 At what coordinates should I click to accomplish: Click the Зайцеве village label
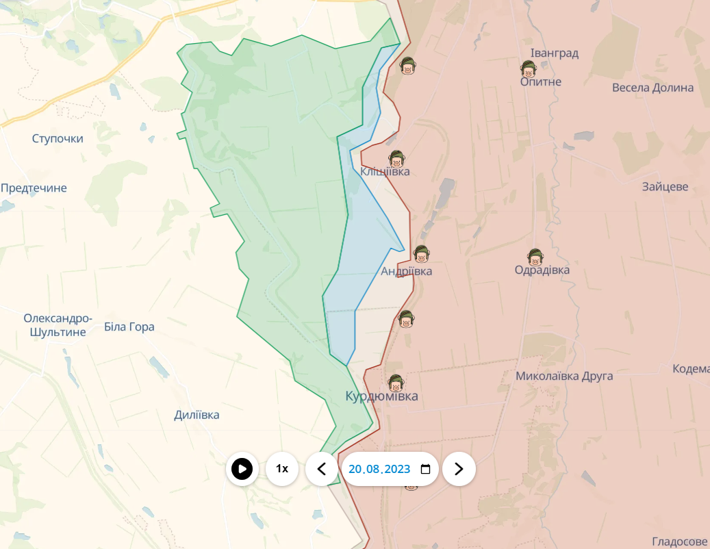665,186
